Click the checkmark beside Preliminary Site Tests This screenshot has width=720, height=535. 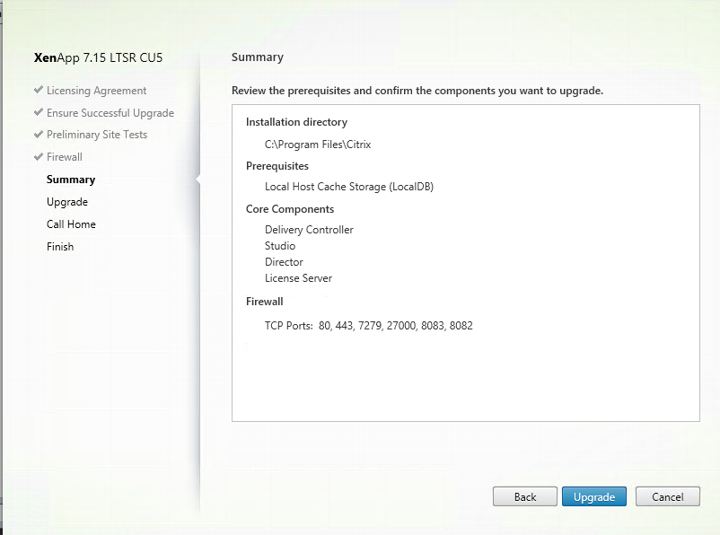point(39,134)
